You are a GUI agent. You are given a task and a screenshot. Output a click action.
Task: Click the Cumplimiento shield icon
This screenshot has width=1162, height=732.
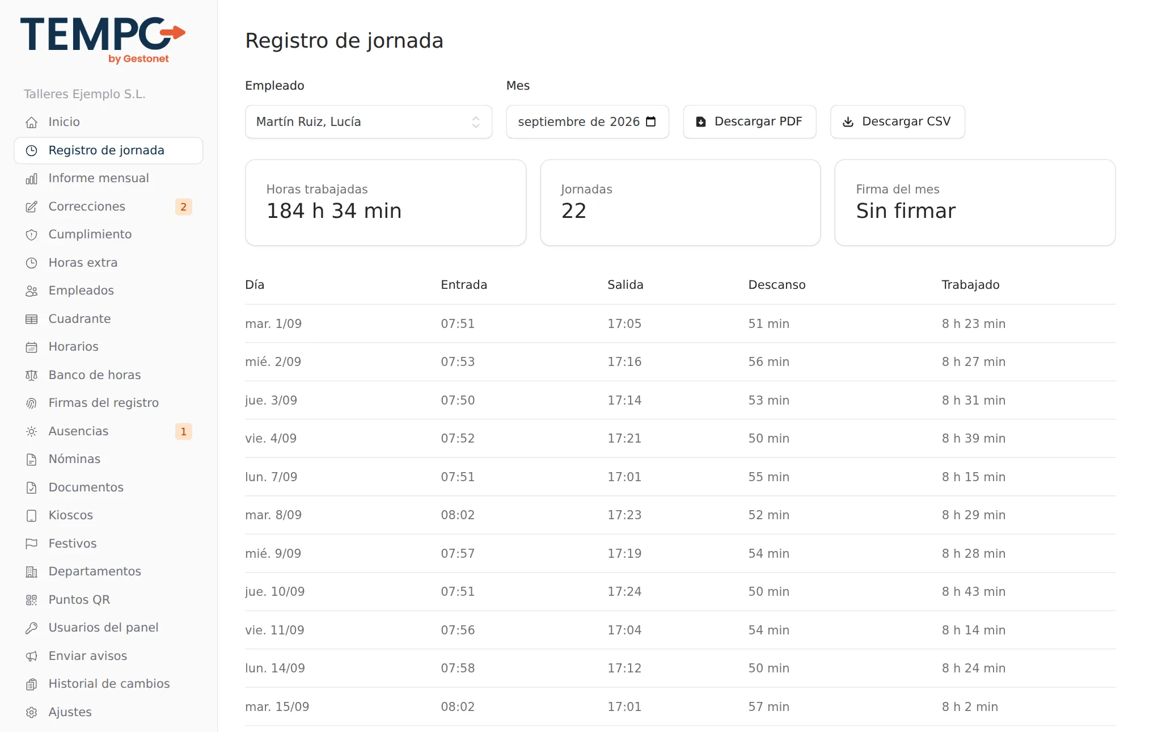[x=32, y=234]
